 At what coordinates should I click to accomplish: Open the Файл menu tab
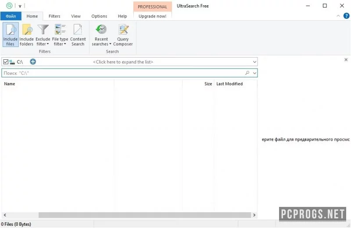point(11,16)
